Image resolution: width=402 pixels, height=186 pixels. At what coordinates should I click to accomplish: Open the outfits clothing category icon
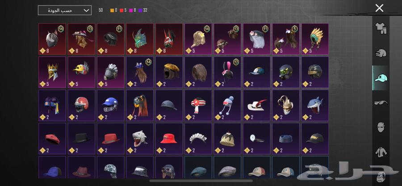381,28
